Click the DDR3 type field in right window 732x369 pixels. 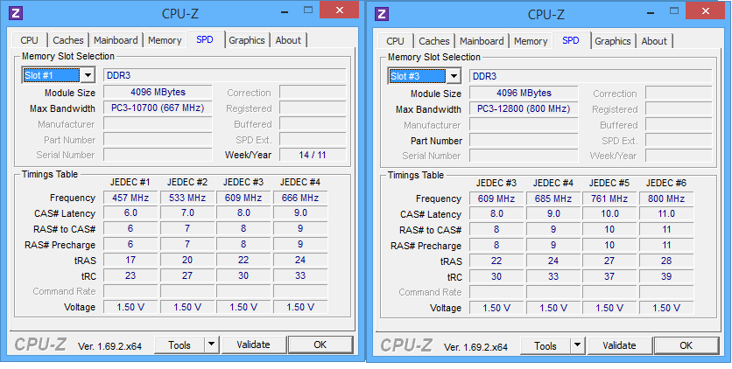click(x=590, y=76)
